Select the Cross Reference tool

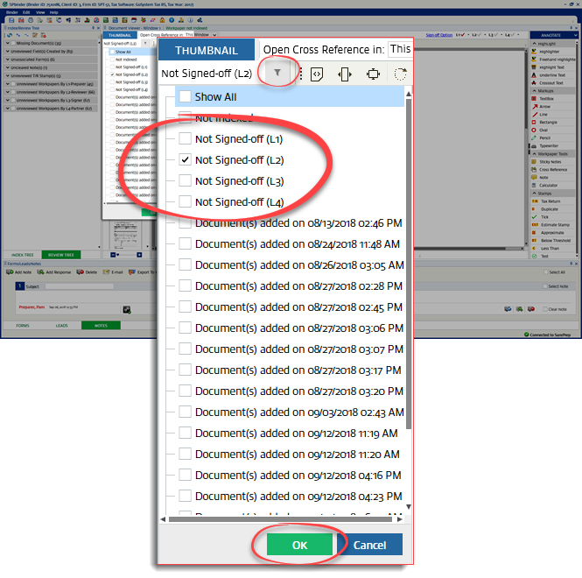tap(550, 170)
